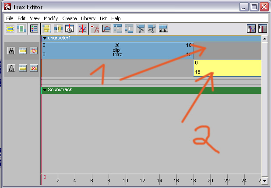Toggle mute on the first character1 track

coord(34,51)
